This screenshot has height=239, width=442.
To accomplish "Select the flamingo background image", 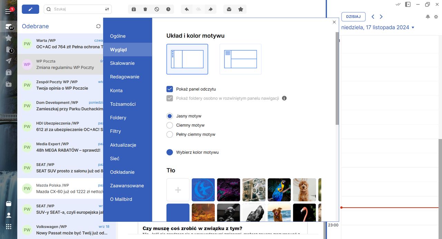I will pos(304,212).
